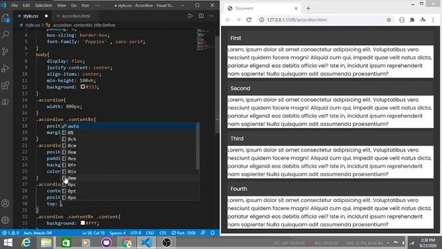Open Chrome from the taskbar

coord(126,243)
